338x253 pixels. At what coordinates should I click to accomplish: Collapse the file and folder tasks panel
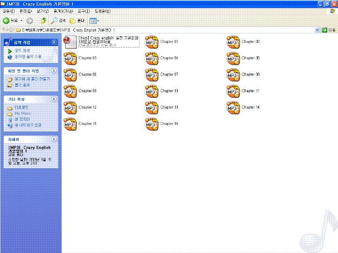pos(54,70)
